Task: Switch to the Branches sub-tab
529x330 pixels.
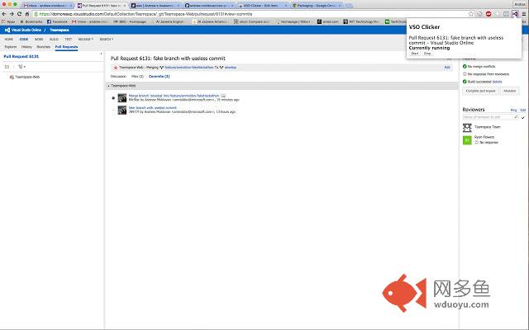Action: click(x=44, y=47)
